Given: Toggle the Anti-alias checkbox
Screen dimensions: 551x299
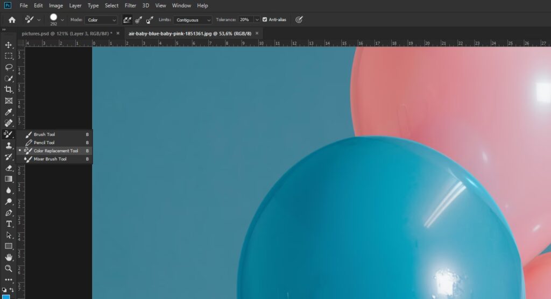Looking at the screenshot, I should click(x=265, y=20).
